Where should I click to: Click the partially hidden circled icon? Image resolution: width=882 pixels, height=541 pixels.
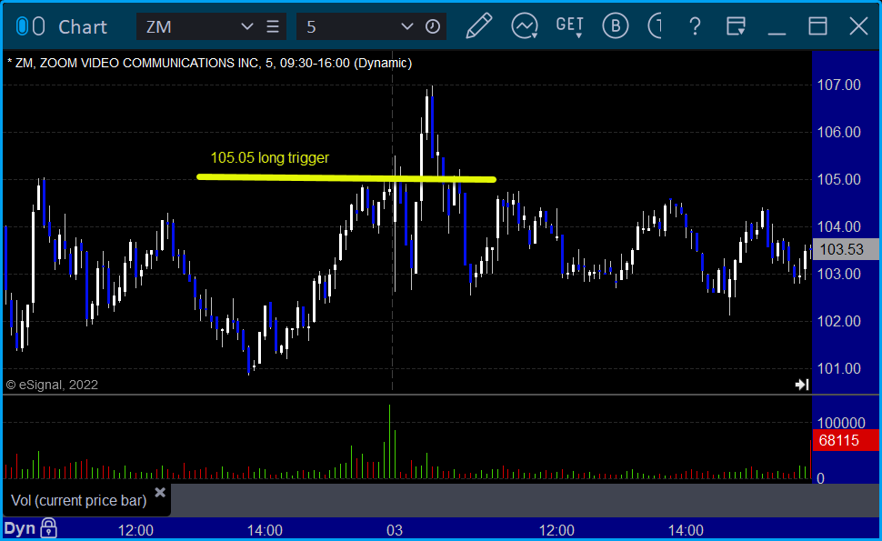pos(655,26)
